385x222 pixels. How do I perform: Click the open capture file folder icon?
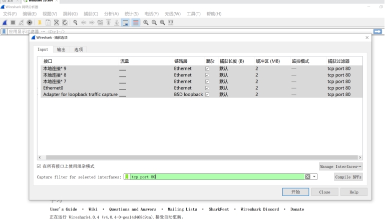[39, 22]
